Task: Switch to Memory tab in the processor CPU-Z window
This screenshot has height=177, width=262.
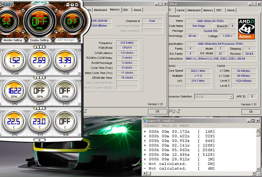Action: tap(208, 10)
